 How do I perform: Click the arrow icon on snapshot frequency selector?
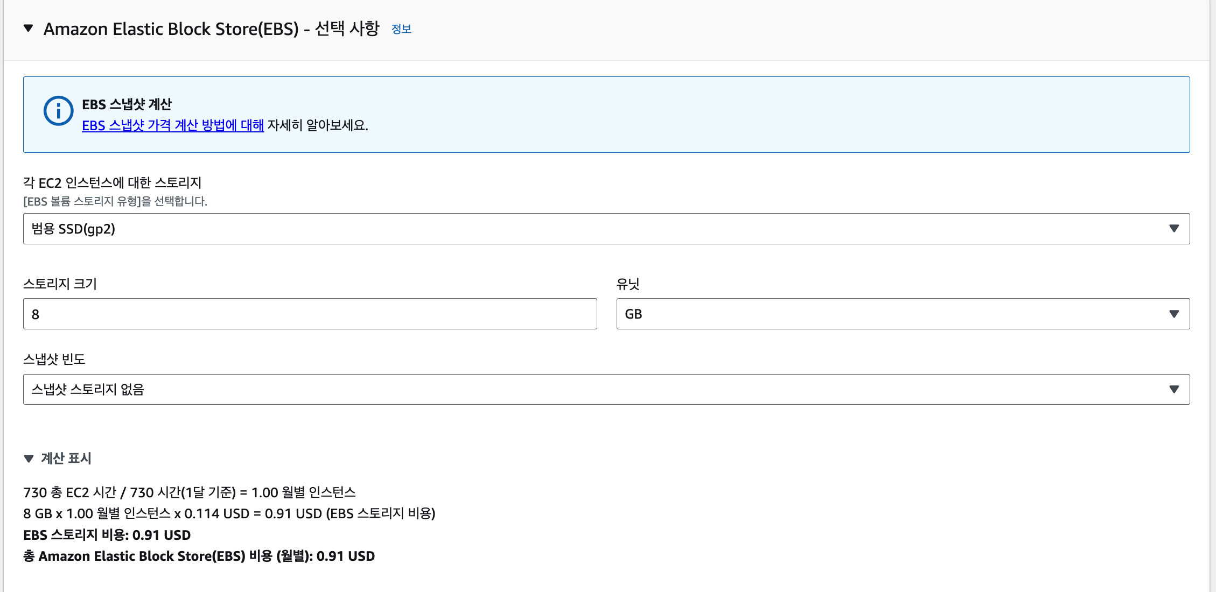tap(1174, 389)
